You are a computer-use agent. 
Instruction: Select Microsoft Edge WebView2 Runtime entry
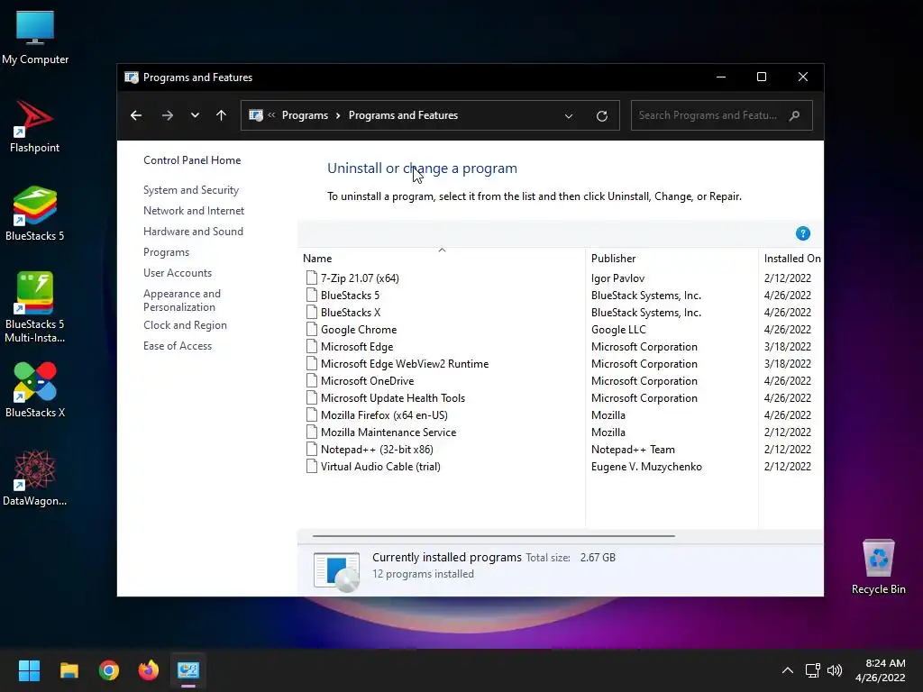405,364
